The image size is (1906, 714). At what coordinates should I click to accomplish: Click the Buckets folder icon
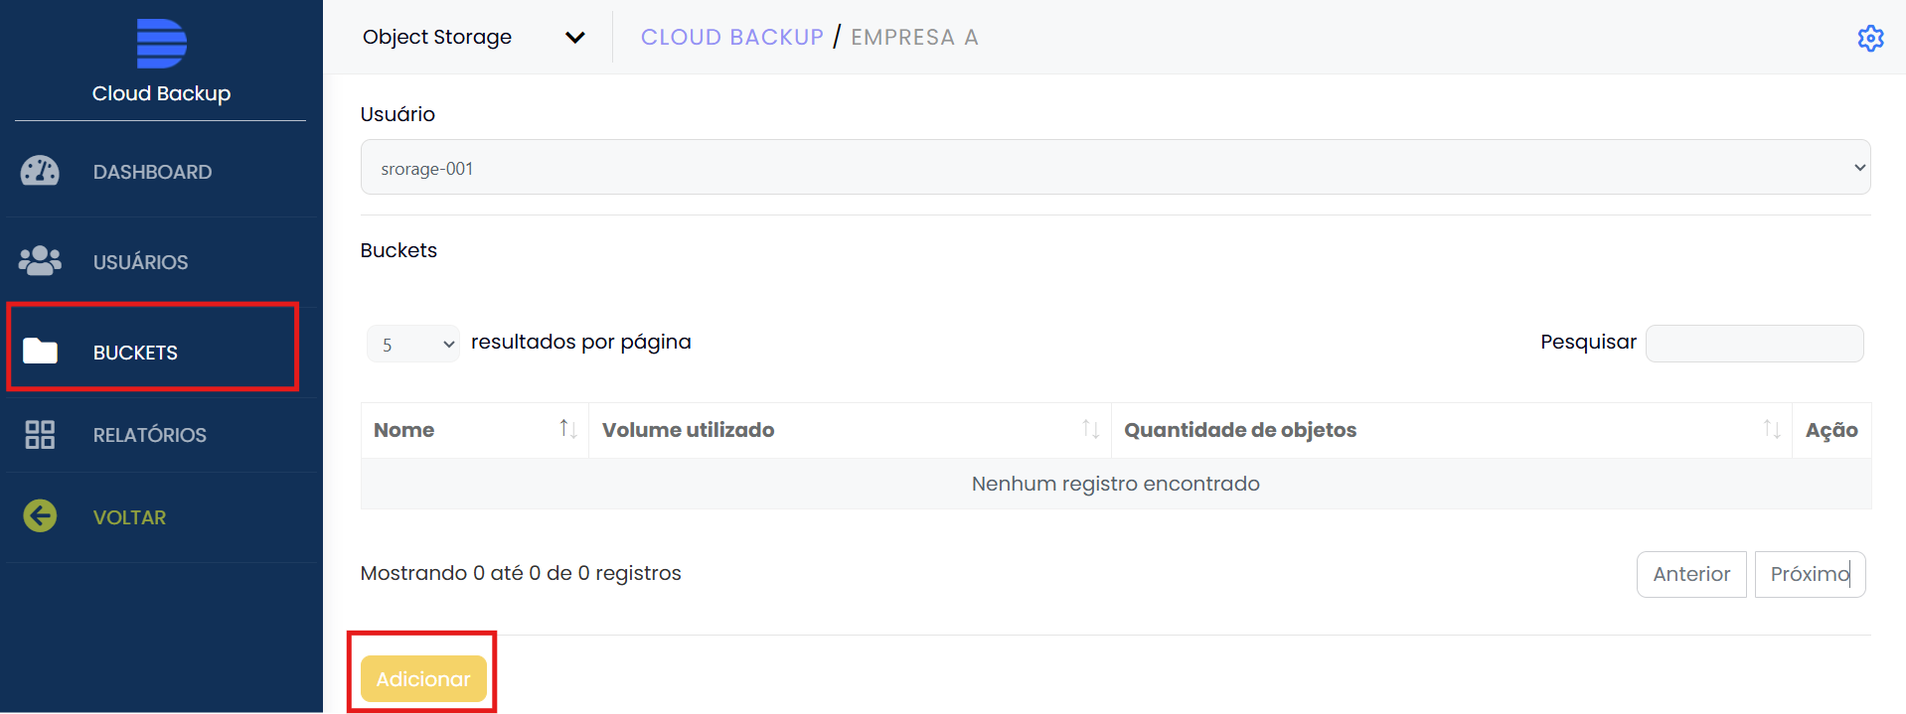tap(40, 351)
